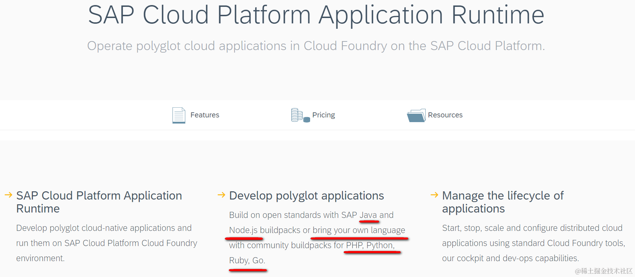The height and width of the screenshot is (277, 635).
Task: Click the text 'our cockpit and dev-ops capabilities.'
Action: (510, 258)
